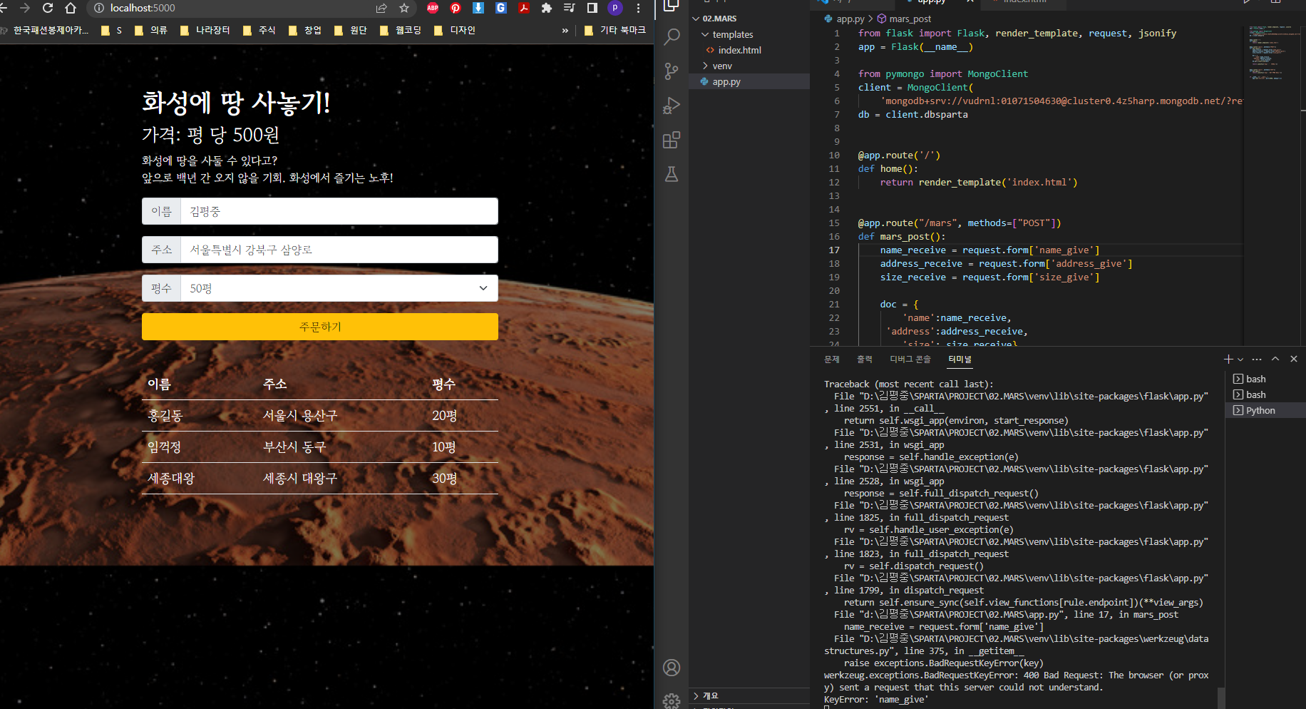This screenshot has width=1306, height=709.
Task: Select the first bash terminal
Action: [x=1265, y=379]
